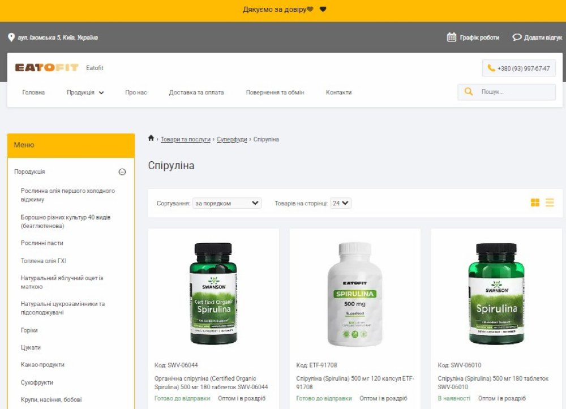The image size is (566, 409).
Task: Open Доставка та оплата page
Action: [196, 92]
